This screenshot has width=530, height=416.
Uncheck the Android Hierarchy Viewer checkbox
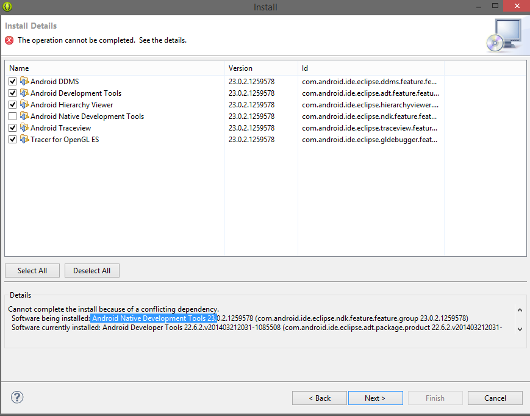click(x=13, y=105)
